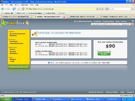Open the Windows Media bookmark
Image resolution: width=135 pixels, height=101 pixels.
[x=49, y=13]
